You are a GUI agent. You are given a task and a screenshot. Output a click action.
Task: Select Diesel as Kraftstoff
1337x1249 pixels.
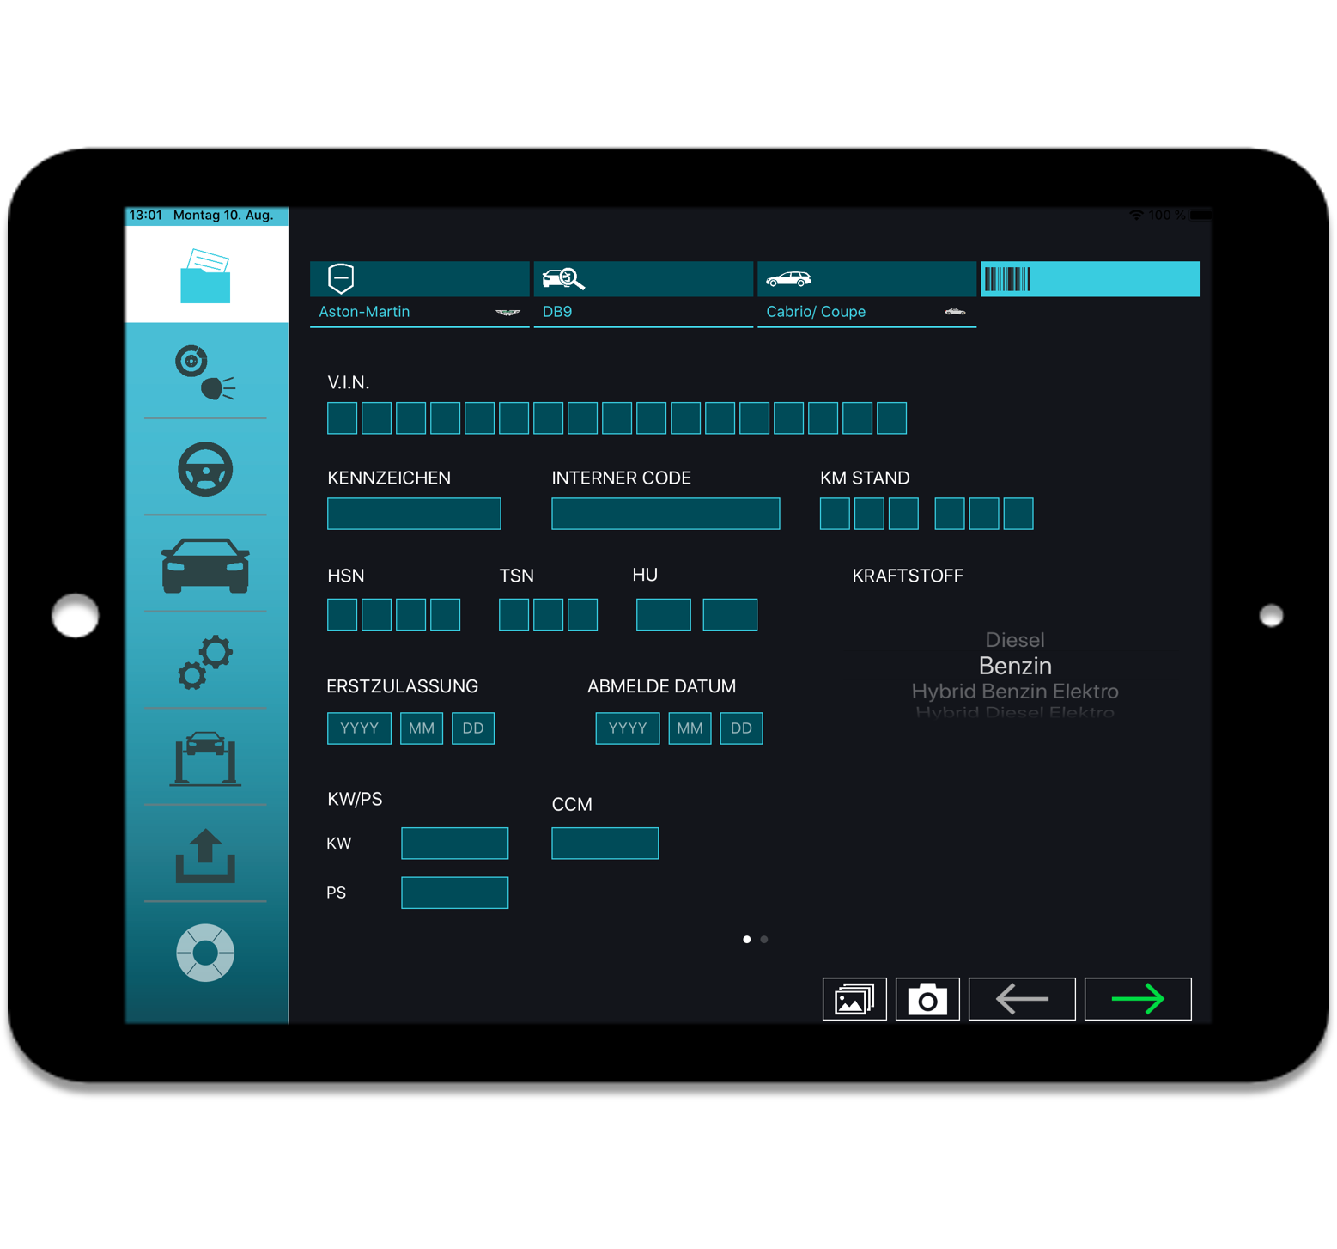(x=1015, y=639)
